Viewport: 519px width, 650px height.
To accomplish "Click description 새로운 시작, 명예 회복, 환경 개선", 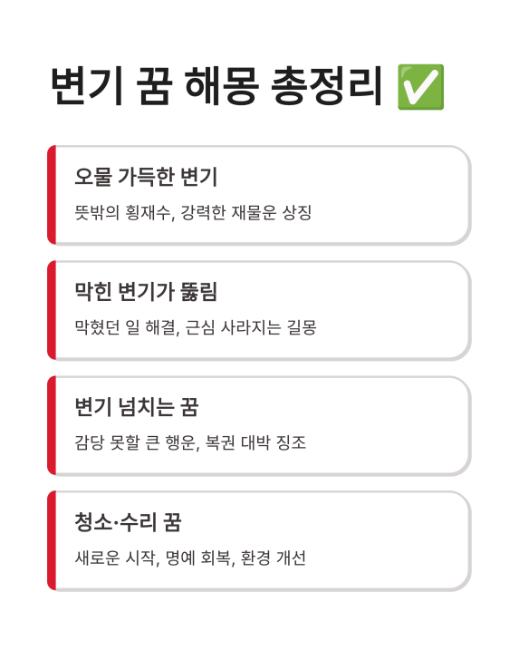I will tap(190, 558).
